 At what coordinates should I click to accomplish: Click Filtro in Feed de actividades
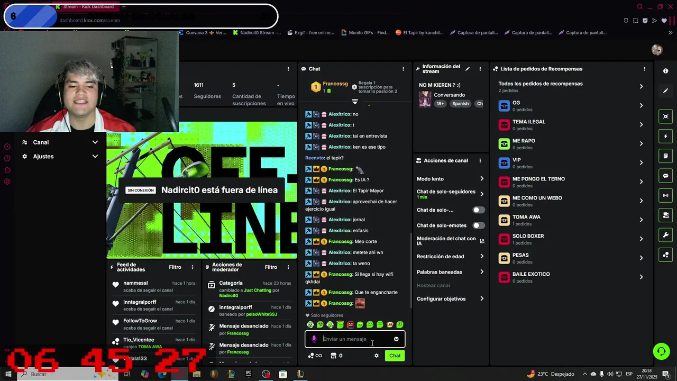point(175,267)
